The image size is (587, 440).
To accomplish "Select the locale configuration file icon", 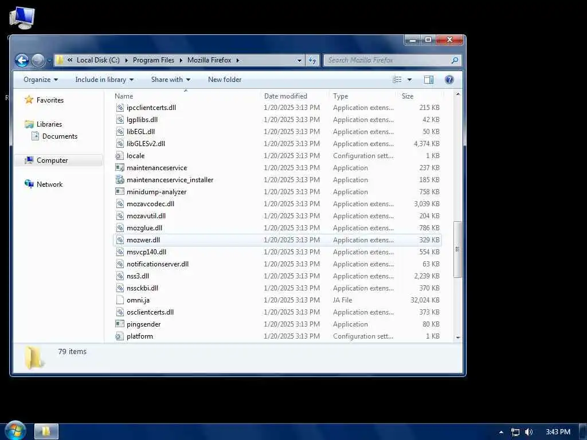I will (x=119, y=156).
